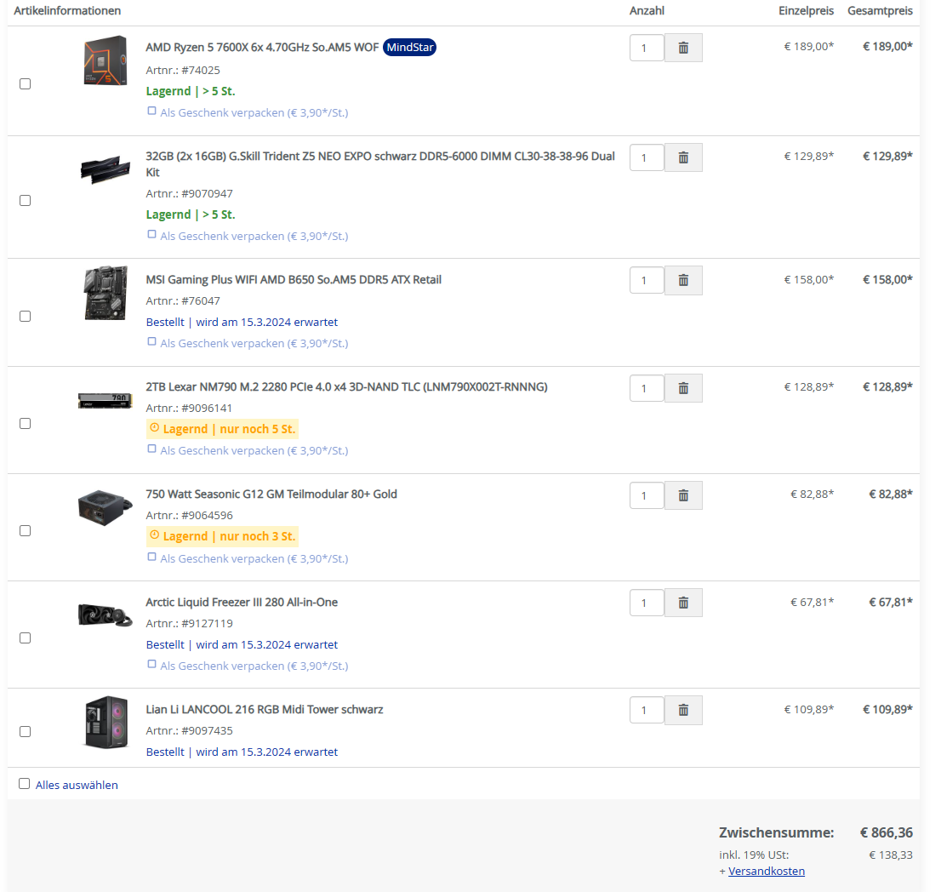Open 750 Watt Seasonic G12 product title
The width and height of the screenshot is (941, 892).
[x=271, y=494]
